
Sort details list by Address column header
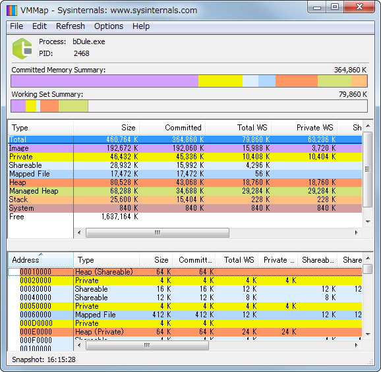(41, 260)
